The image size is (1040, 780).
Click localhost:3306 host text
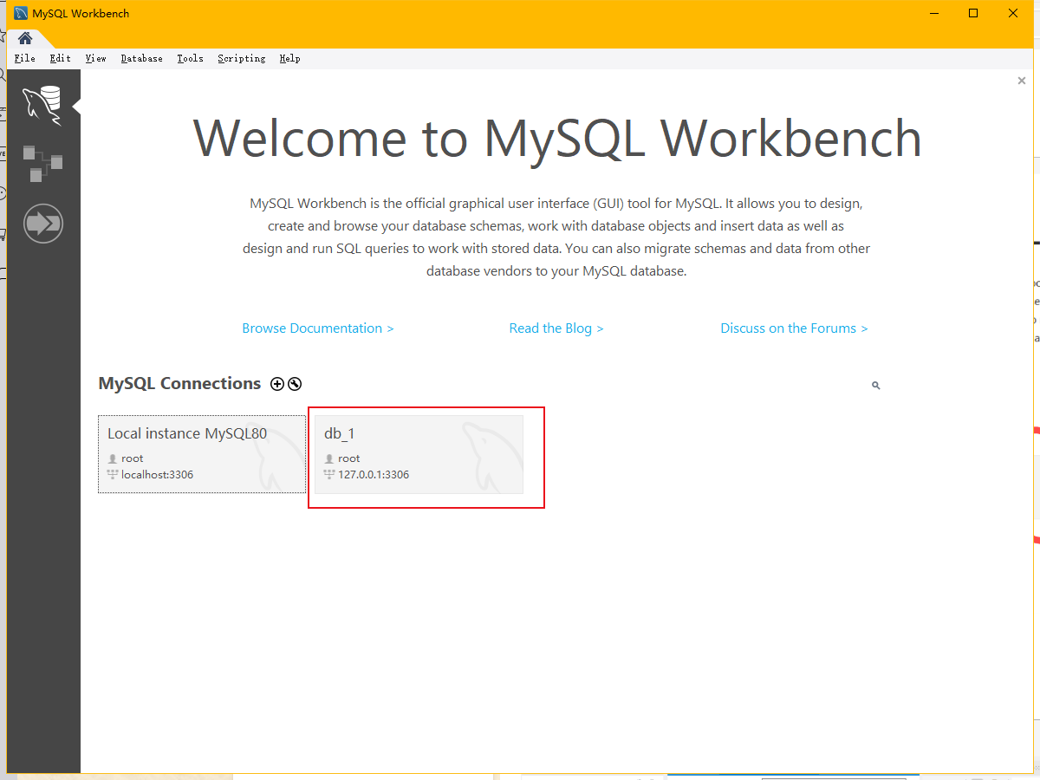coord(157,475)
